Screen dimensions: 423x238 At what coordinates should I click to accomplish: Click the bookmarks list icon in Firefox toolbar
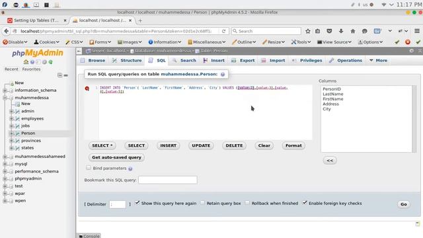pos(317,31)
